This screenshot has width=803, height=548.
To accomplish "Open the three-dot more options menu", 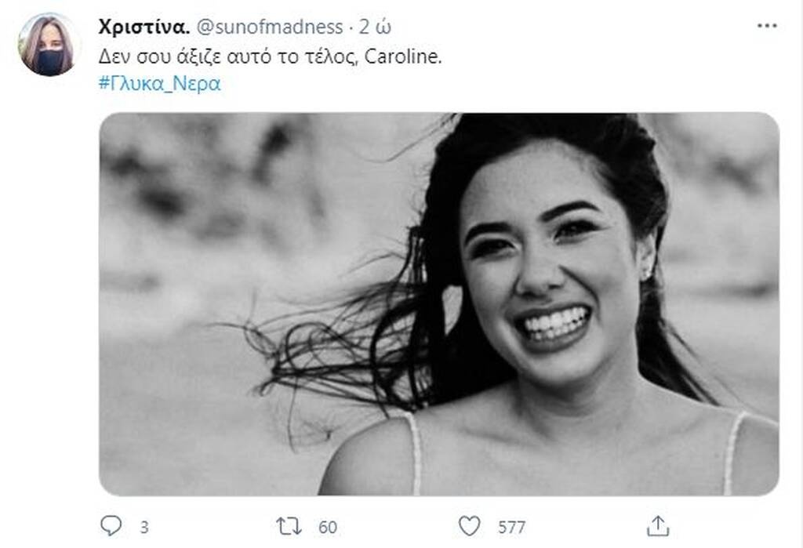I will coord(766,26).
